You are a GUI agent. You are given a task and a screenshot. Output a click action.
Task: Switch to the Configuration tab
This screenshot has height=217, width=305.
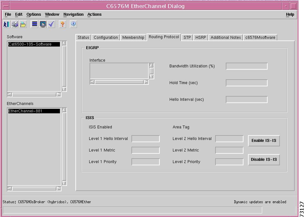(106, 38)
